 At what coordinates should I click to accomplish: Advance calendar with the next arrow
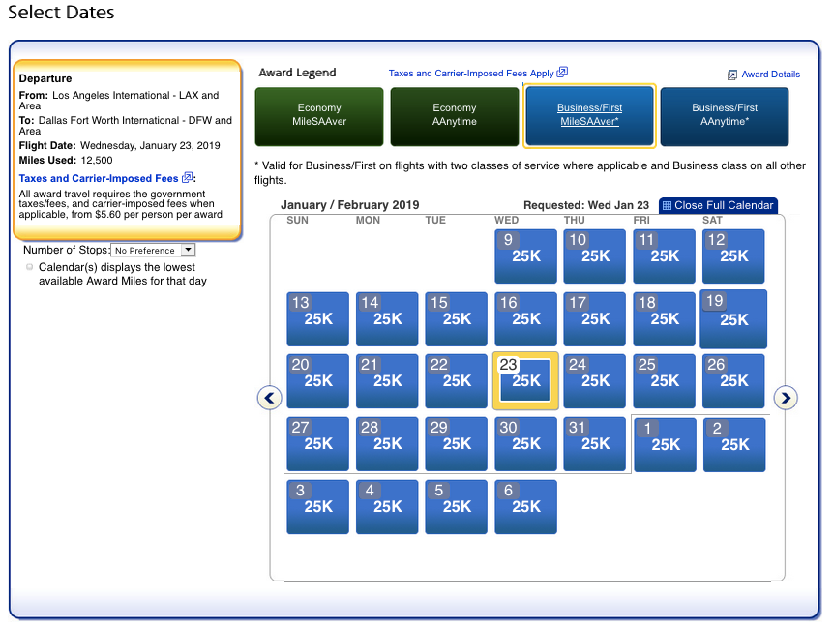click(x=786, y=398)
